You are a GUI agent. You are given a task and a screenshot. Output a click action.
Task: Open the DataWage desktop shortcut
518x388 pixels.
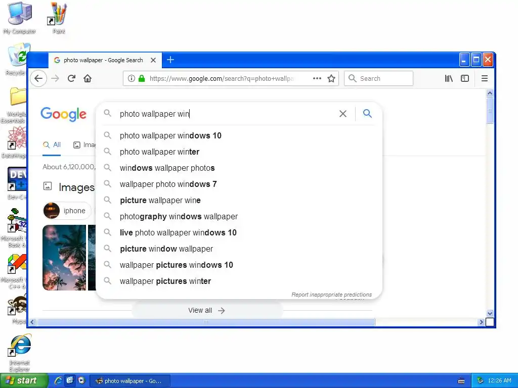14,142
